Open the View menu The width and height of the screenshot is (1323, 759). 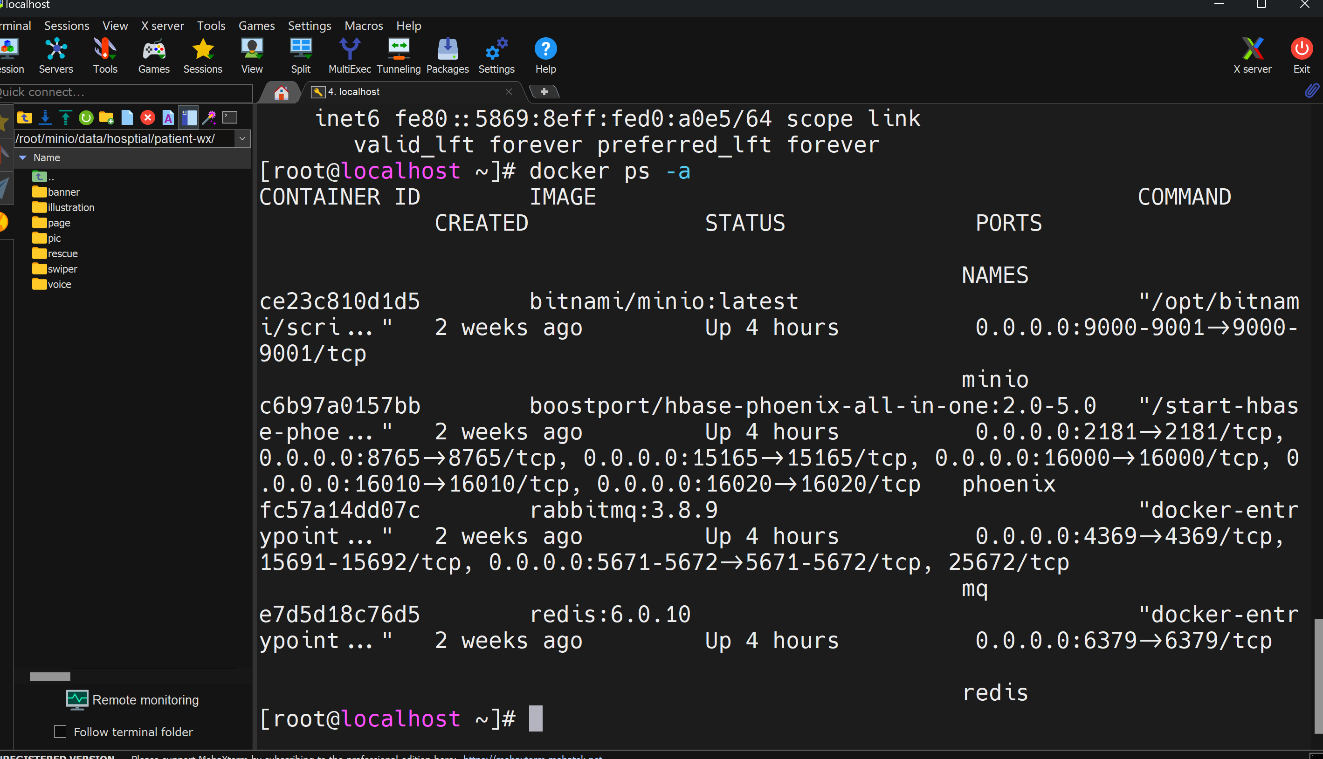115,26
